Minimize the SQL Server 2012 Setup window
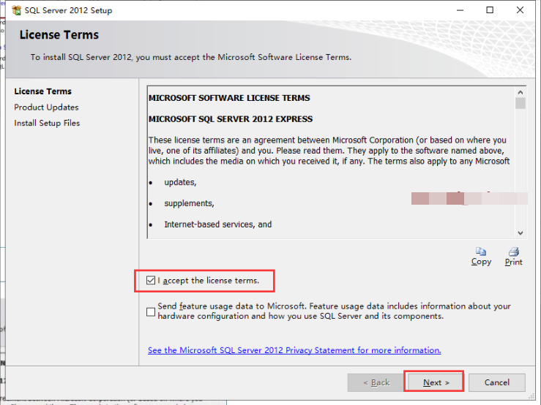The height and width of the screenshot is (405, 541). click(460, 10)
